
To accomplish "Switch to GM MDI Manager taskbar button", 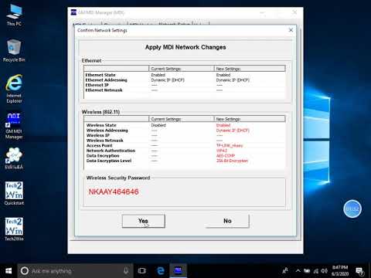I will click(179, 271).
